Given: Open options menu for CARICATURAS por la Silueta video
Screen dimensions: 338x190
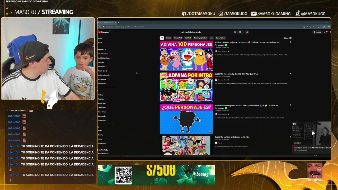Looking at the screenshot, I should 290,105.
